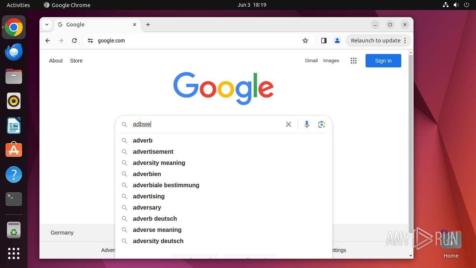
Task: Select suggestion "adverse meaning"
Action: (224, 230)
